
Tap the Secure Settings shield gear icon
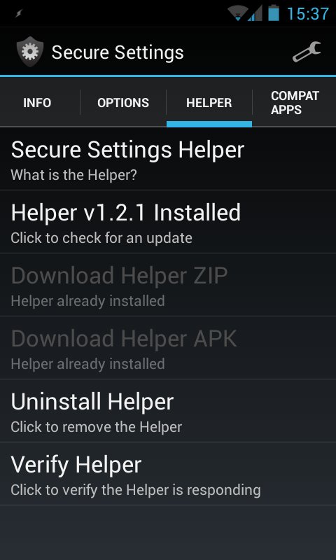tap(30, 52)
